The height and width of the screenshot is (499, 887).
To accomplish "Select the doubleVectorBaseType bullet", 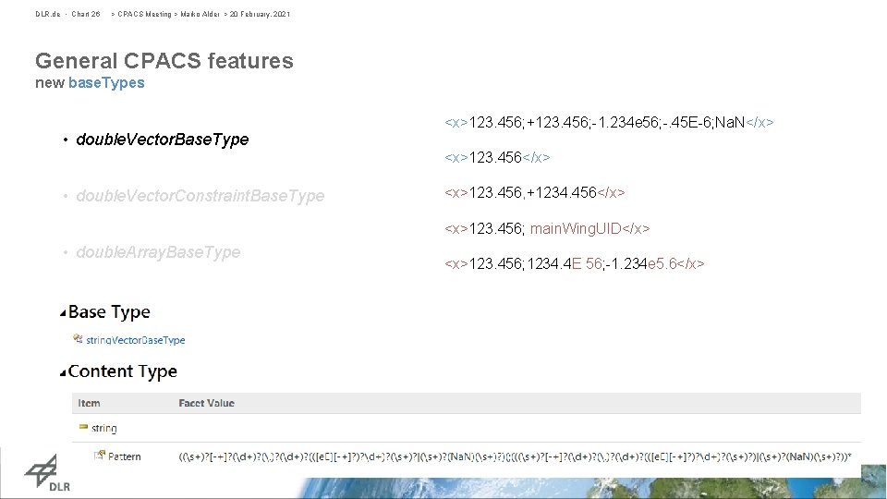I will 163,140.
